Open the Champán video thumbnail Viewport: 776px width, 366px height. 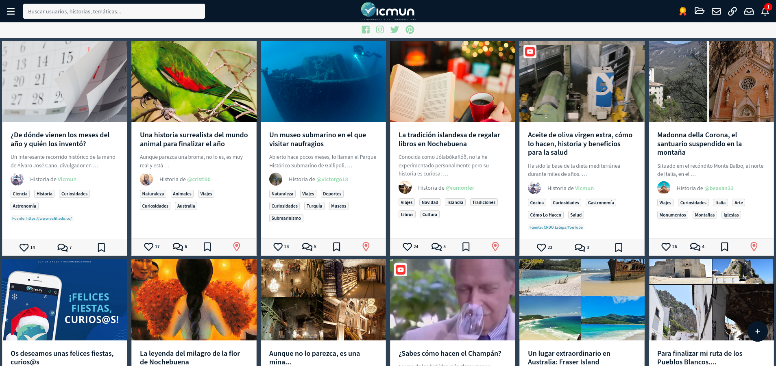pyautogui.click(x=453, y=300)
